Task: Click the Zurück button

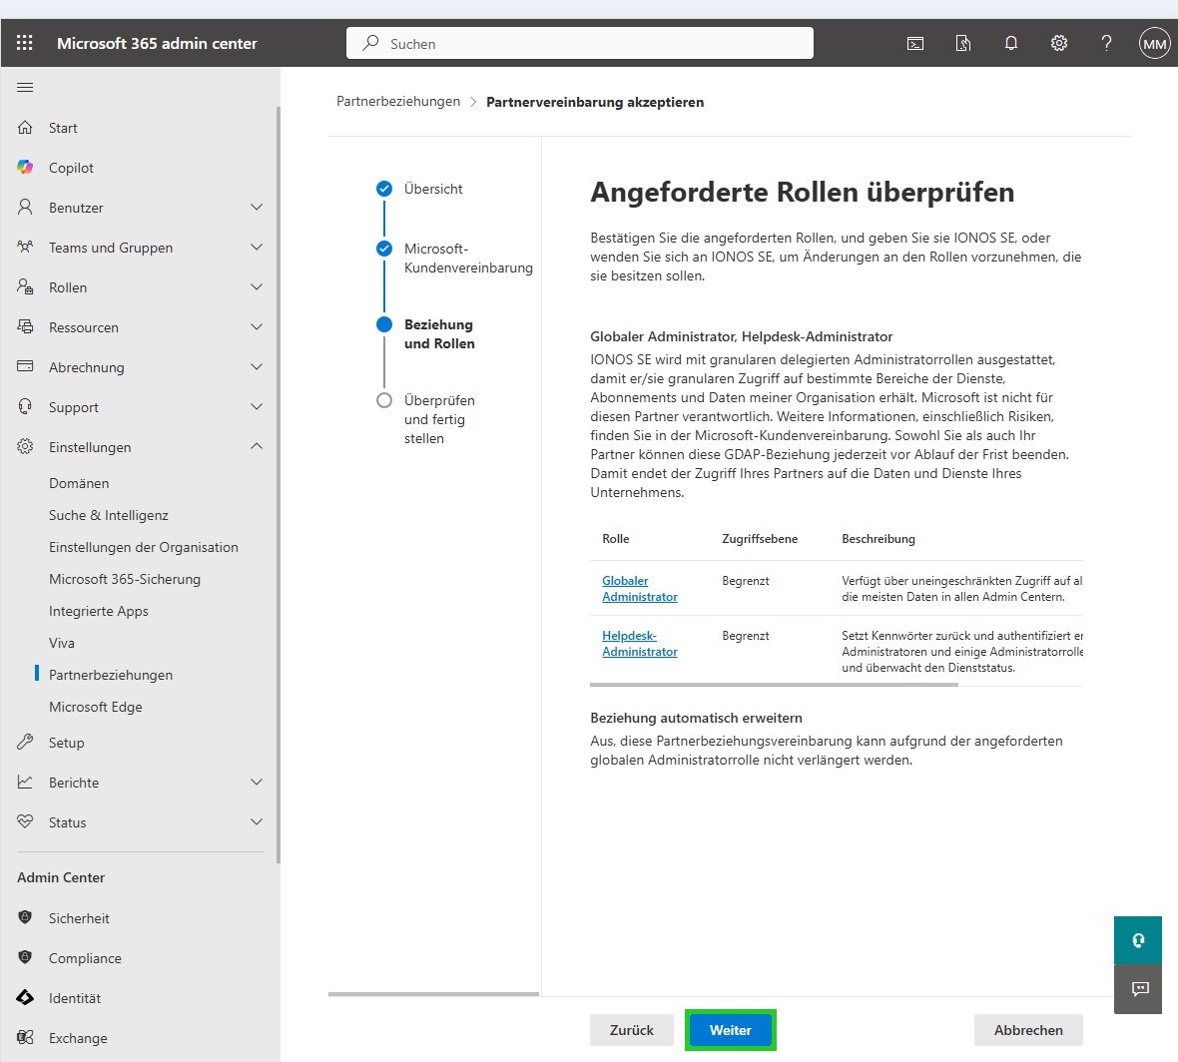Action: [632, 1030]
